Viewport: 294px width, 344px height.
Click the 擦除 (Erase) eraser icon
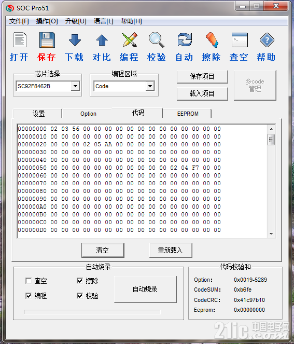pos(212,40)
